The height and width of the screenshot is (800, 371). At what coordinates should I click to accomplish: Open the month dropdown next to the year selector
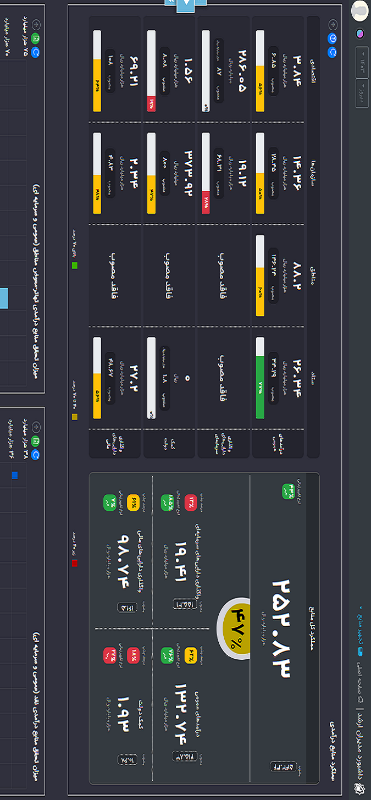point(362,95)
